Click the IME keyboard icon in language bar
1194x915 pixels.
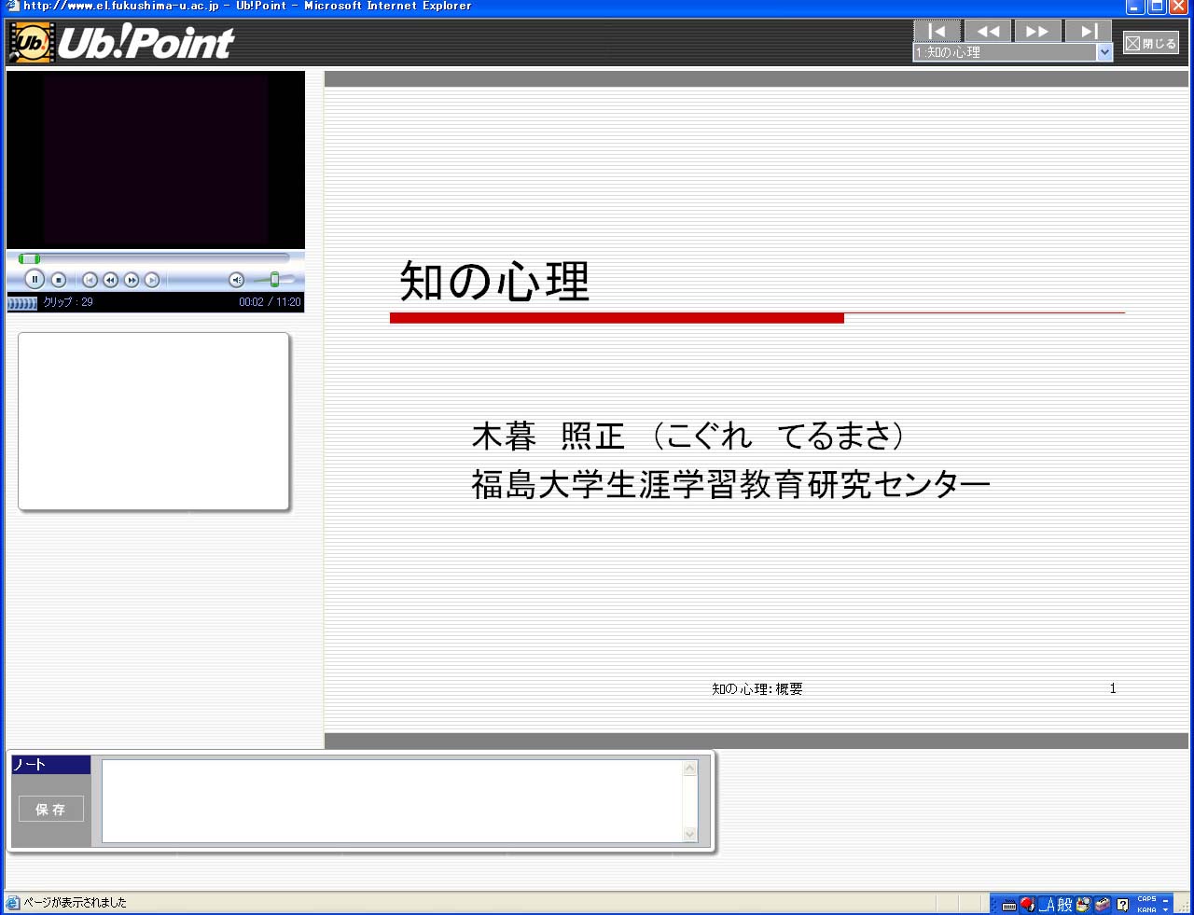(x=1009, y=905)
